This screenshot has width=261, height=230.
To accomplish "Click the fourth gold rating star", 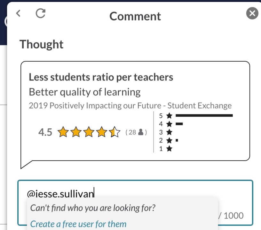I will [101, 132].
